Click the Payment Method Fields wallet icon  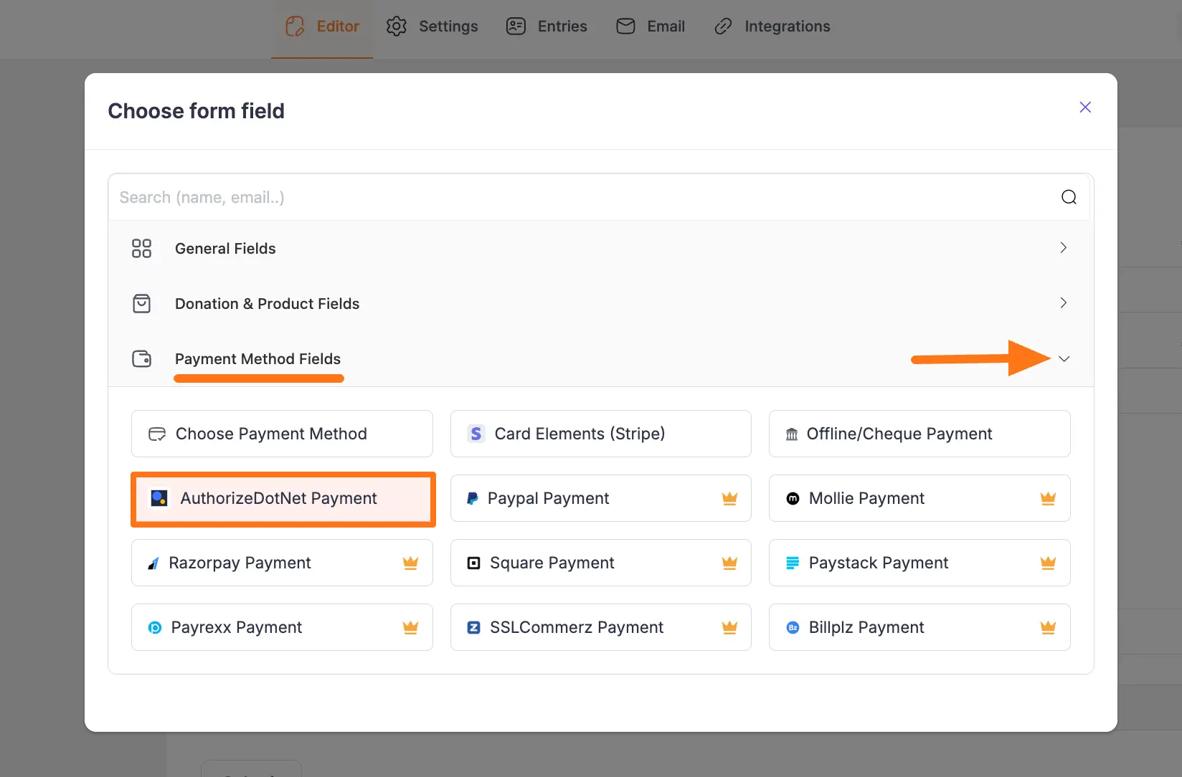[141, 358]
